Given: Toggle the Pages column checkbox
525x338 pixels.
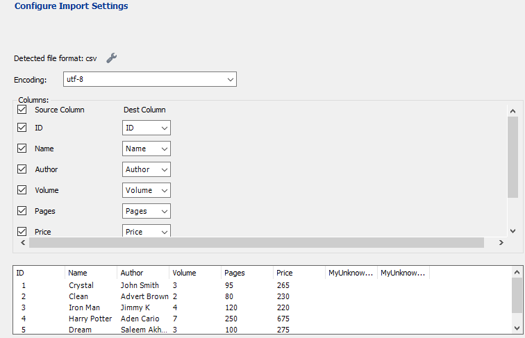Looking at the screenshot, I should click(22, 211).
